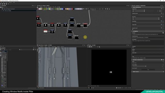165x93 pixels.
Task: Click the save icon in 2D view toolbar
Action: coord(90,47)
